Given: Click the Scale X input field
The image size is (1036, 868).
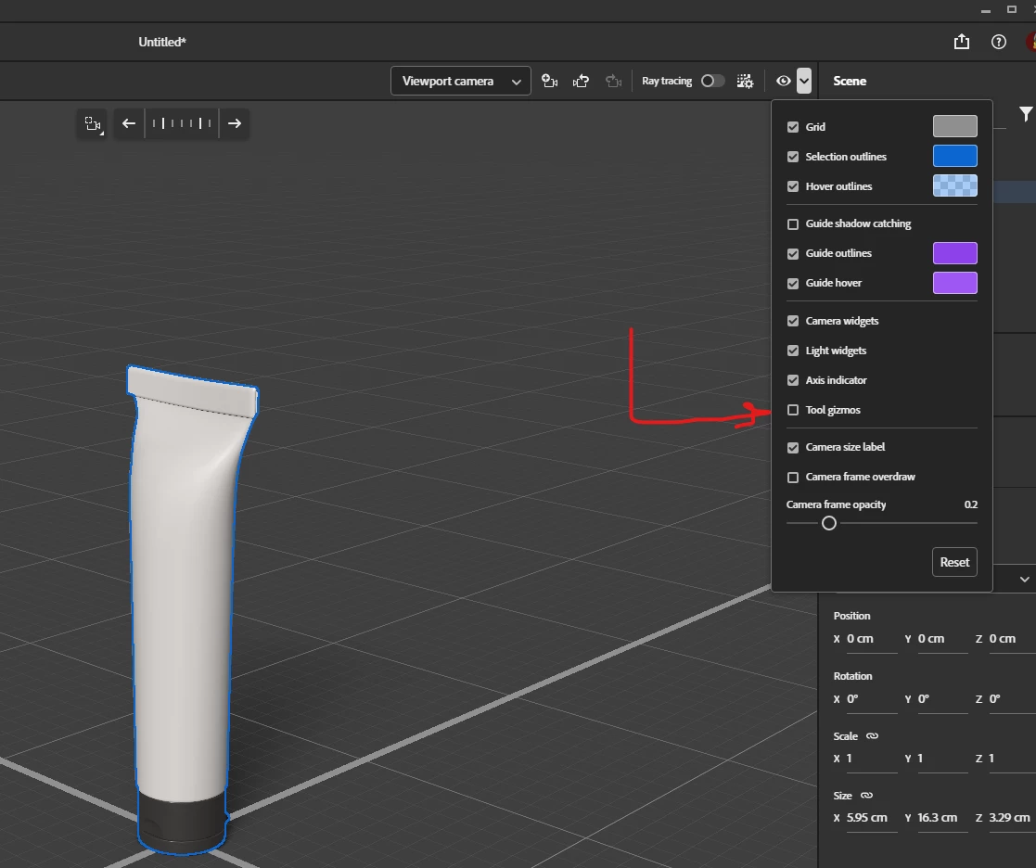Looking at the screenshot, I should 871,759.
